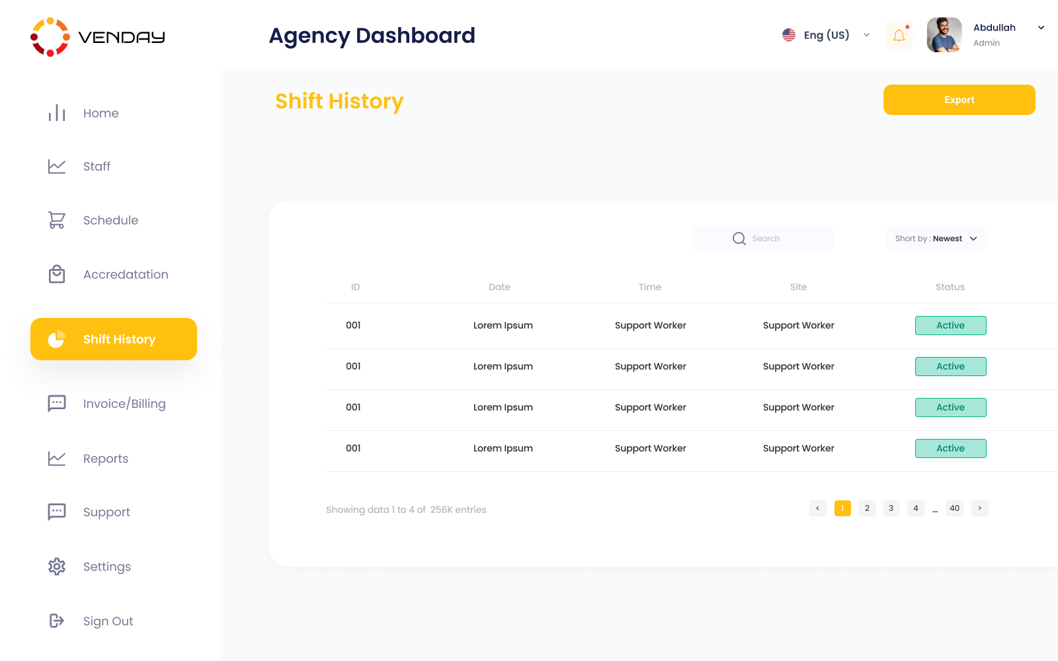The image size is (1058, 661).
Task: Open the Eng (US) language dropdown
Action: tap(825, 34)
